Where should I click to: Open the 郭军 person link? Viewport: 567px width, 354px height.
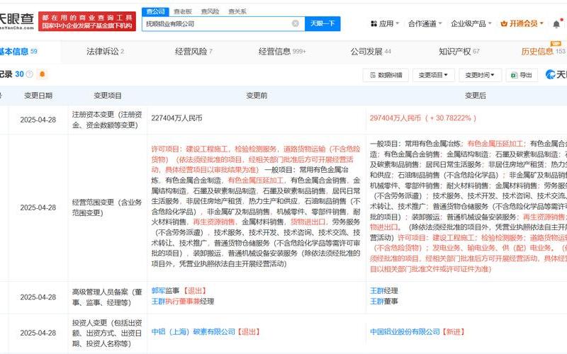(158, 290)
